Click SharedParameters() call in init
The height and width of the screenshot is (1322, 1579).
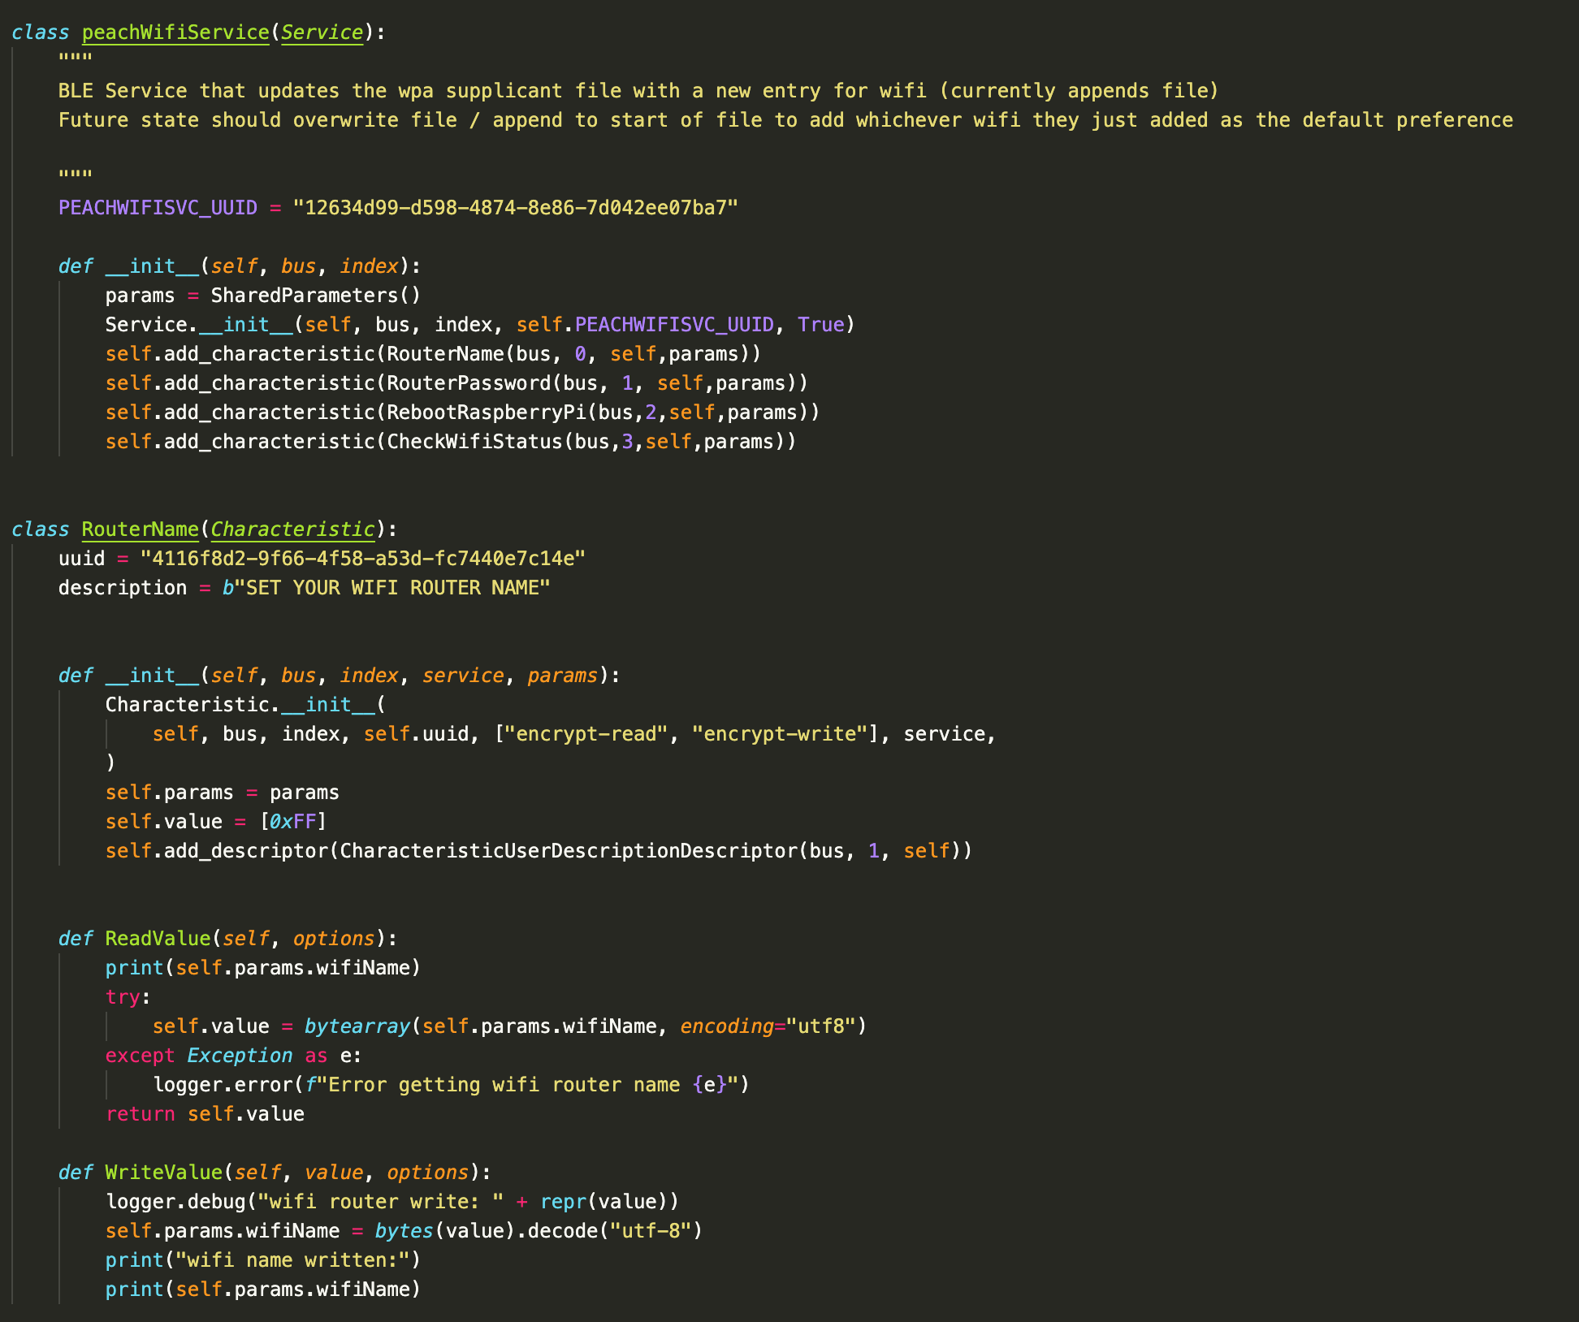pyautogui.click(x=315, y=296)
